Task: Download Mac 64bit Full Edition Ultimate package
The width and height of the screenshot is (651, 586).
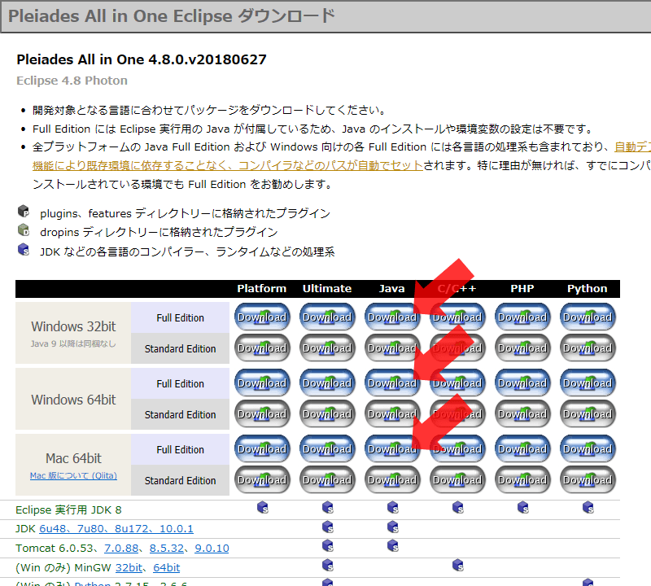Action: (327, 449)
